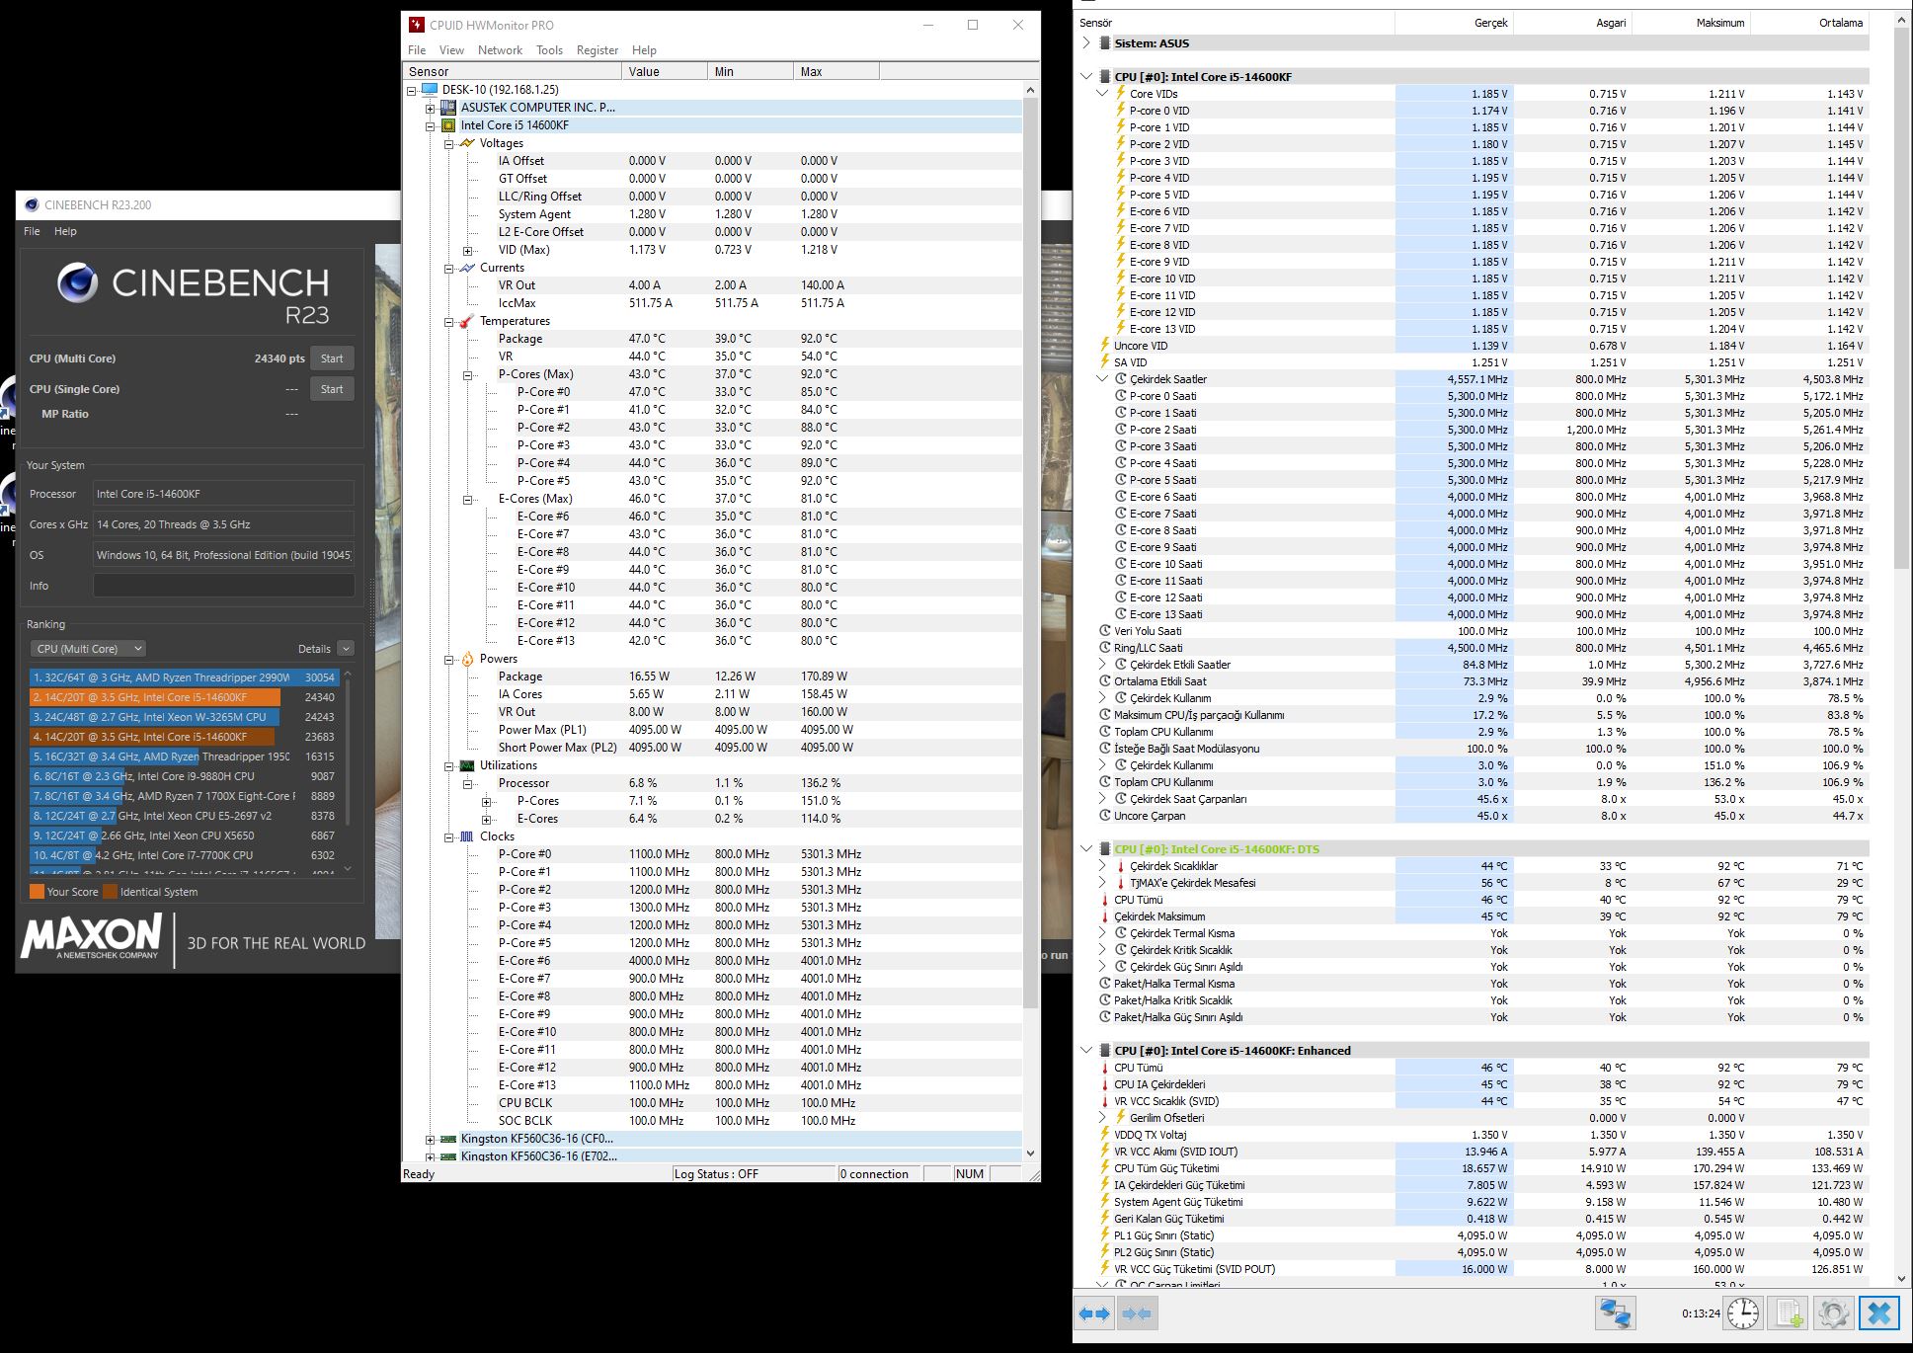Image resolution: width=1913 pixels, height=1353 pixels.
Task: Click the Temperatures thermometer icon in HWMonitor
Action: [x=467, y=321]
